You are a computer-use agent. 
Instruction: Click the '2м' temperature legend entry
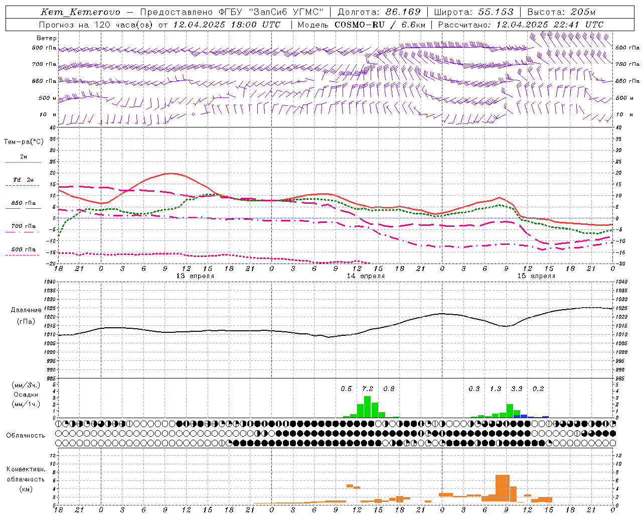click(x=24, y=157)
